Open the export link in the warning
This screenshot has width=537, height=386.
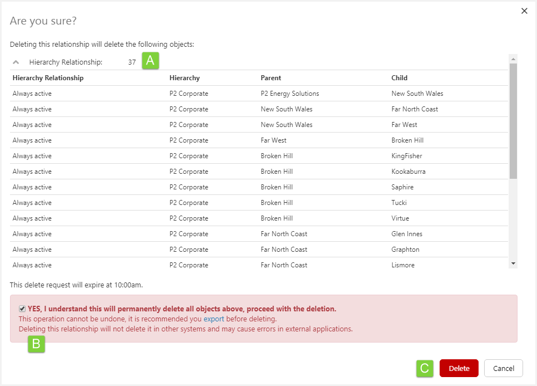point(214,319)
